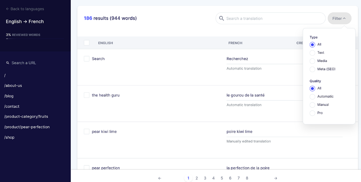Image resolution: width=361 pixels, height=182 pixels.
Task: Edit translation la perfection de la poire
Action: pos(248,168)
